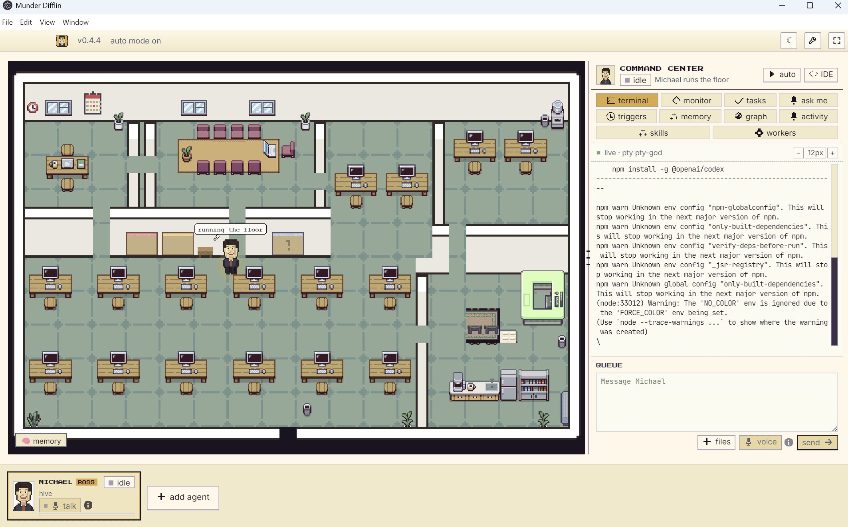Click the Message Michael input field
The width and height of the screenshot is (848, 527).
[x=717, y=402]
